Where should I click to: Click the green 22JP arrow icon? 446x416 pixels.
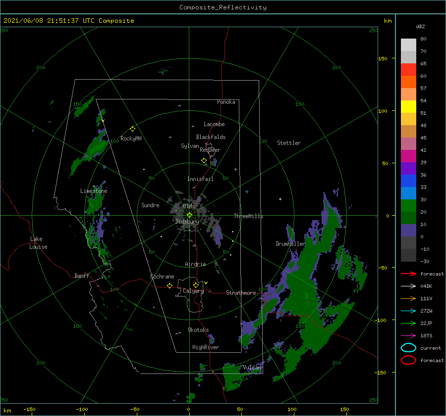[408, 323]
